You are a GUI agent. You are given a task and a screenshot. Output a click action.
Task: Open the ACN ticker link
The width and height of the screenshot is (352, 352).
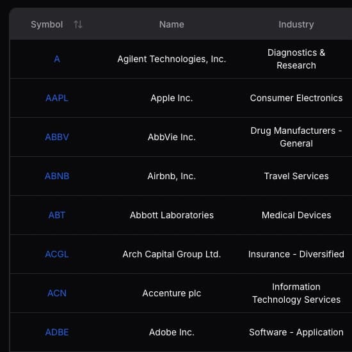(57, 293)
